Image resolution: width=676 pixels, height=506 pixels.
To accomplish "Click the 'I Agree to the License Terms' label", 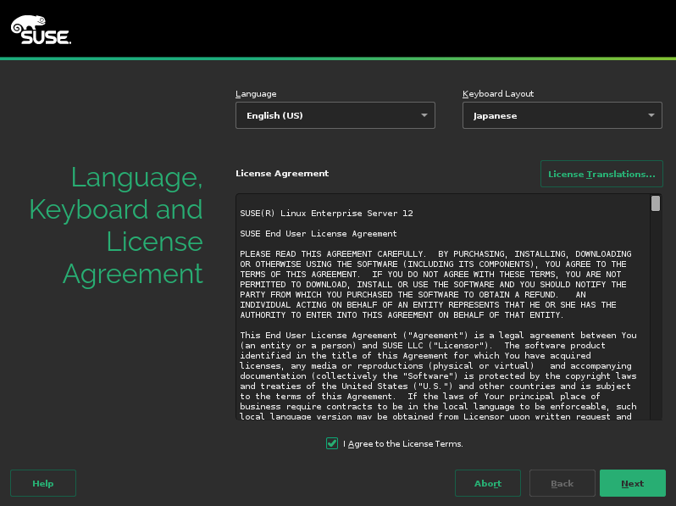I will click(403, 443).
